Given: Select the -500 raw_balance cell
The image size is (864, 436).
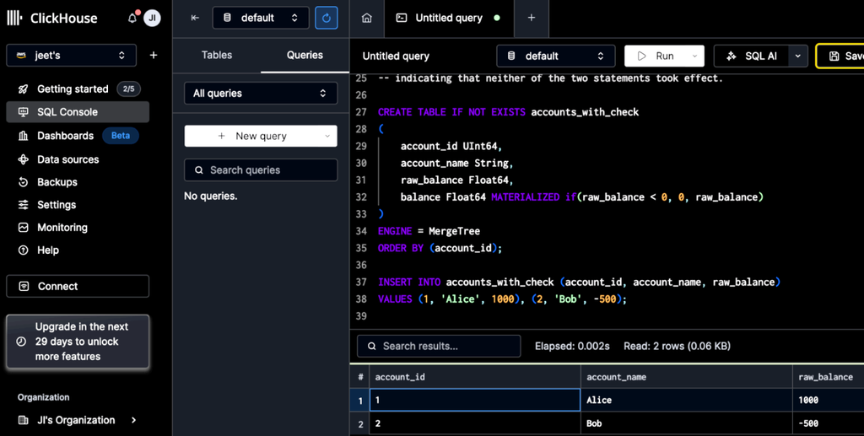Looking at the screenshot, I should click(x=829, y=423).
